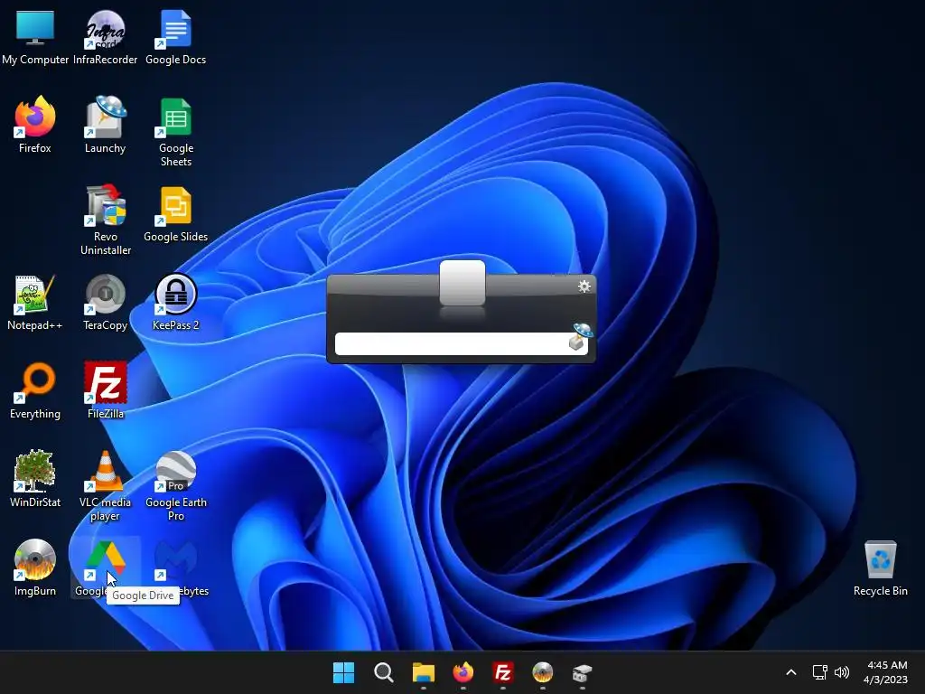925x694 pixels.
Task: Select the Google Slides desktop shortcut
Action: click(x=176, y=213)
